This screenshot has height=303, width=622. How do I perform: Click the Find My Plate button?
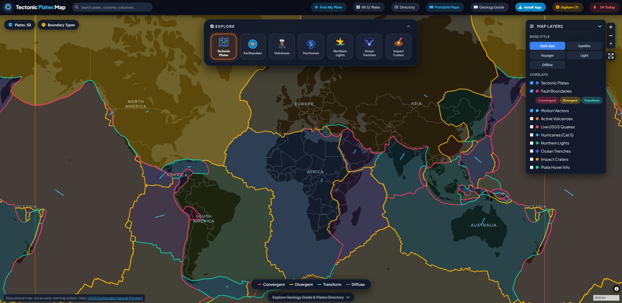tap(328, 7)
